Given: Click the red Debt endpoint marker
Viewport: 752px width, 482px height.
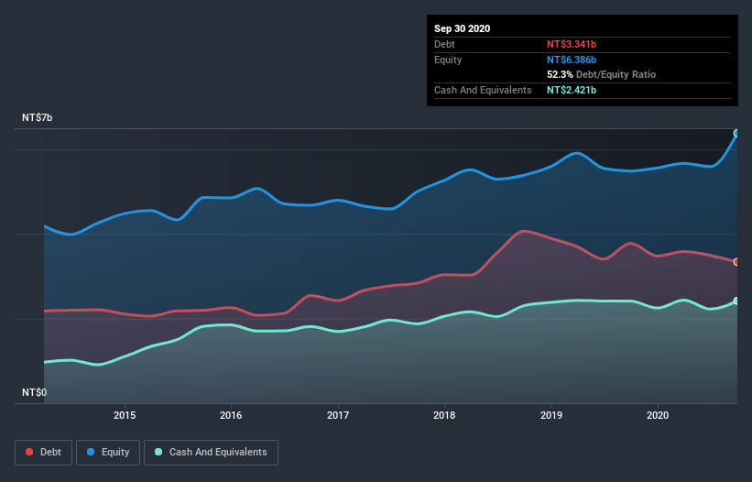Looking at the screenshot, I should click(736, 262).
